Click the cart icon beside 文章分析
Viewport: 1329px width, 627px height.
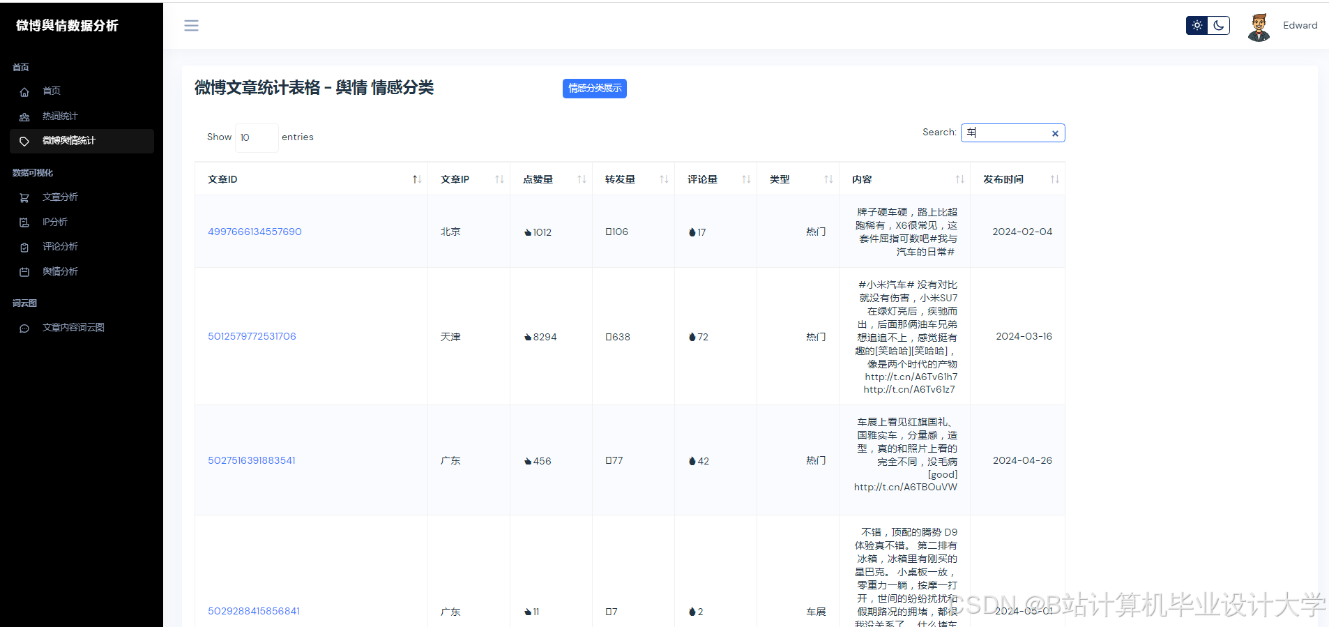pyautogui.click(x=24, y=197)
